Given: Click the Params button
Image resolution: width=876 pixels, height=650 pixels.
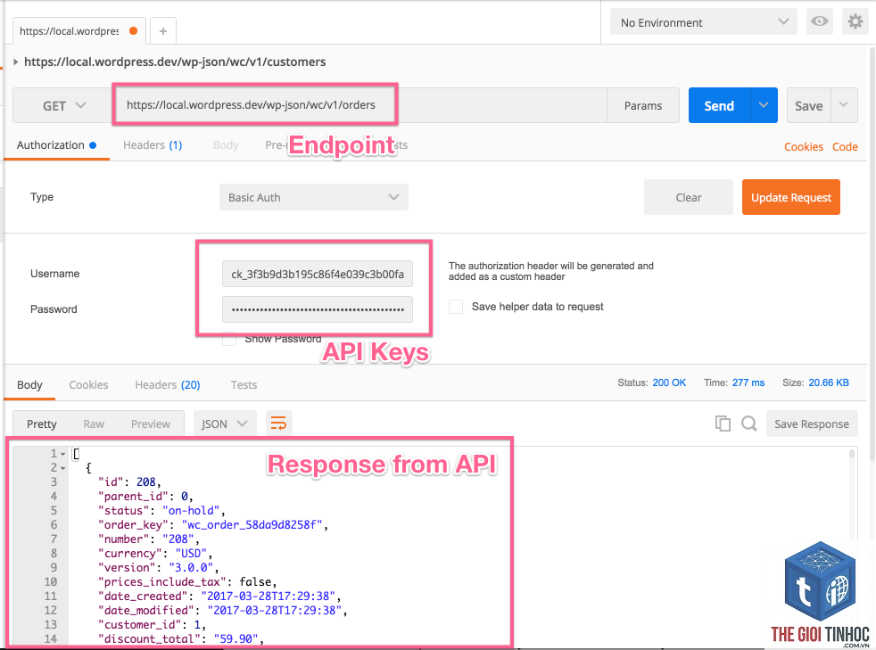Looking at the screenshot, I should coord(643,105).
